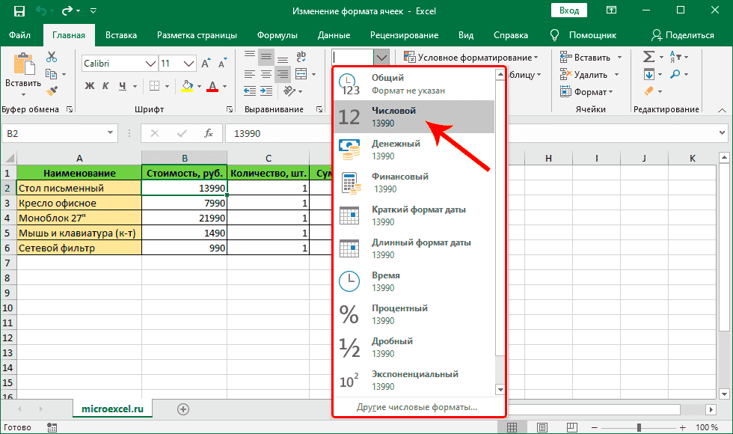Toggle wrap text alignment option
733x434 pixels.
301,57
